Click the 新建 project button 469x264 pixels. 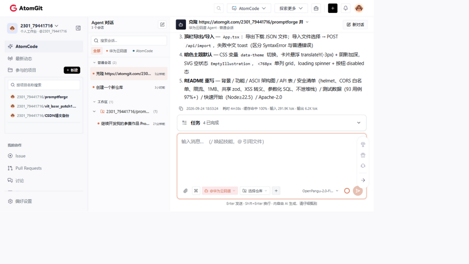click(72, 70)
